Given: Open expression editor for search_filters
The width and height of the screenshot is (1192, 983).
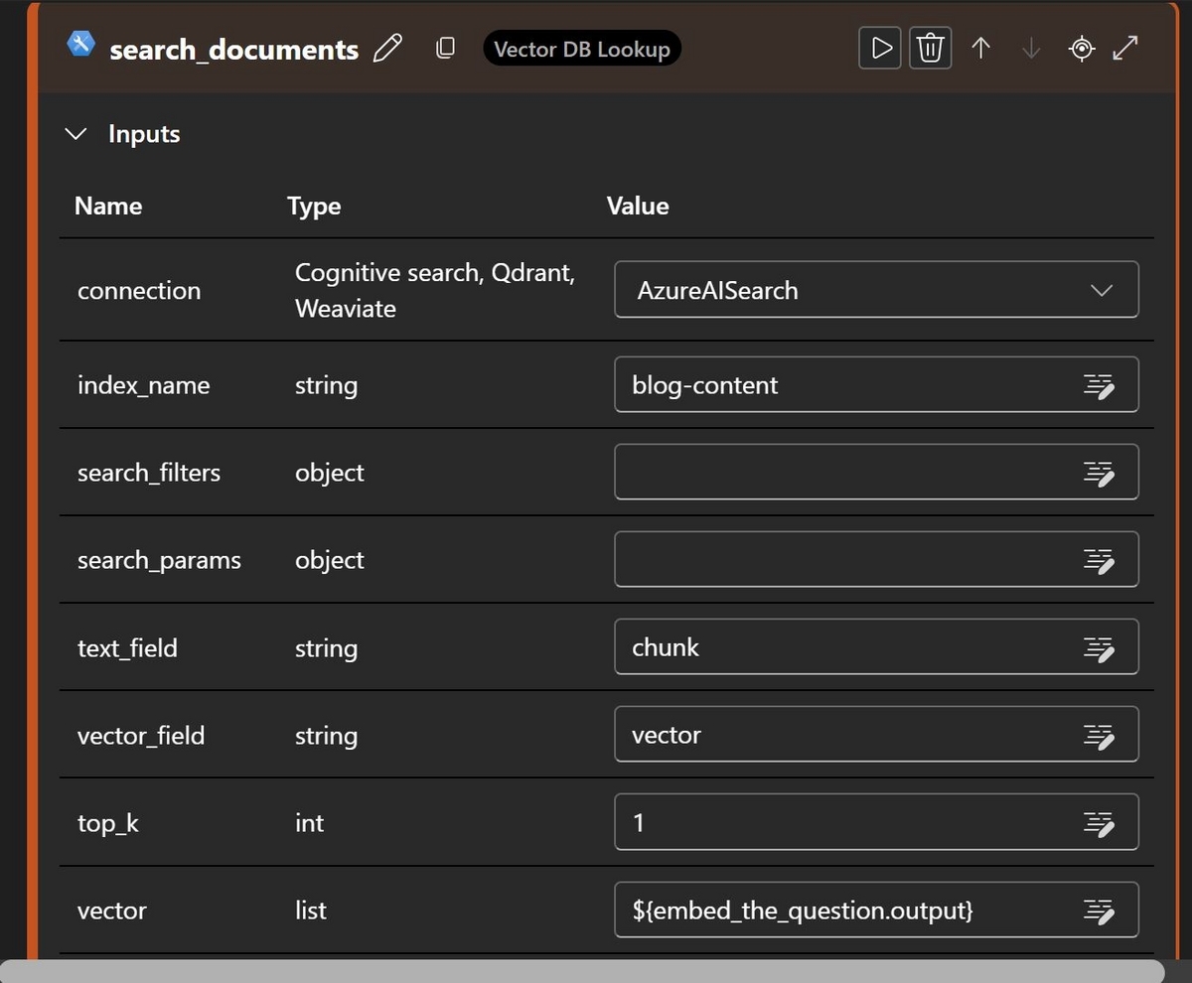Looking at the screenshot, I should (x=1098, y=473).
